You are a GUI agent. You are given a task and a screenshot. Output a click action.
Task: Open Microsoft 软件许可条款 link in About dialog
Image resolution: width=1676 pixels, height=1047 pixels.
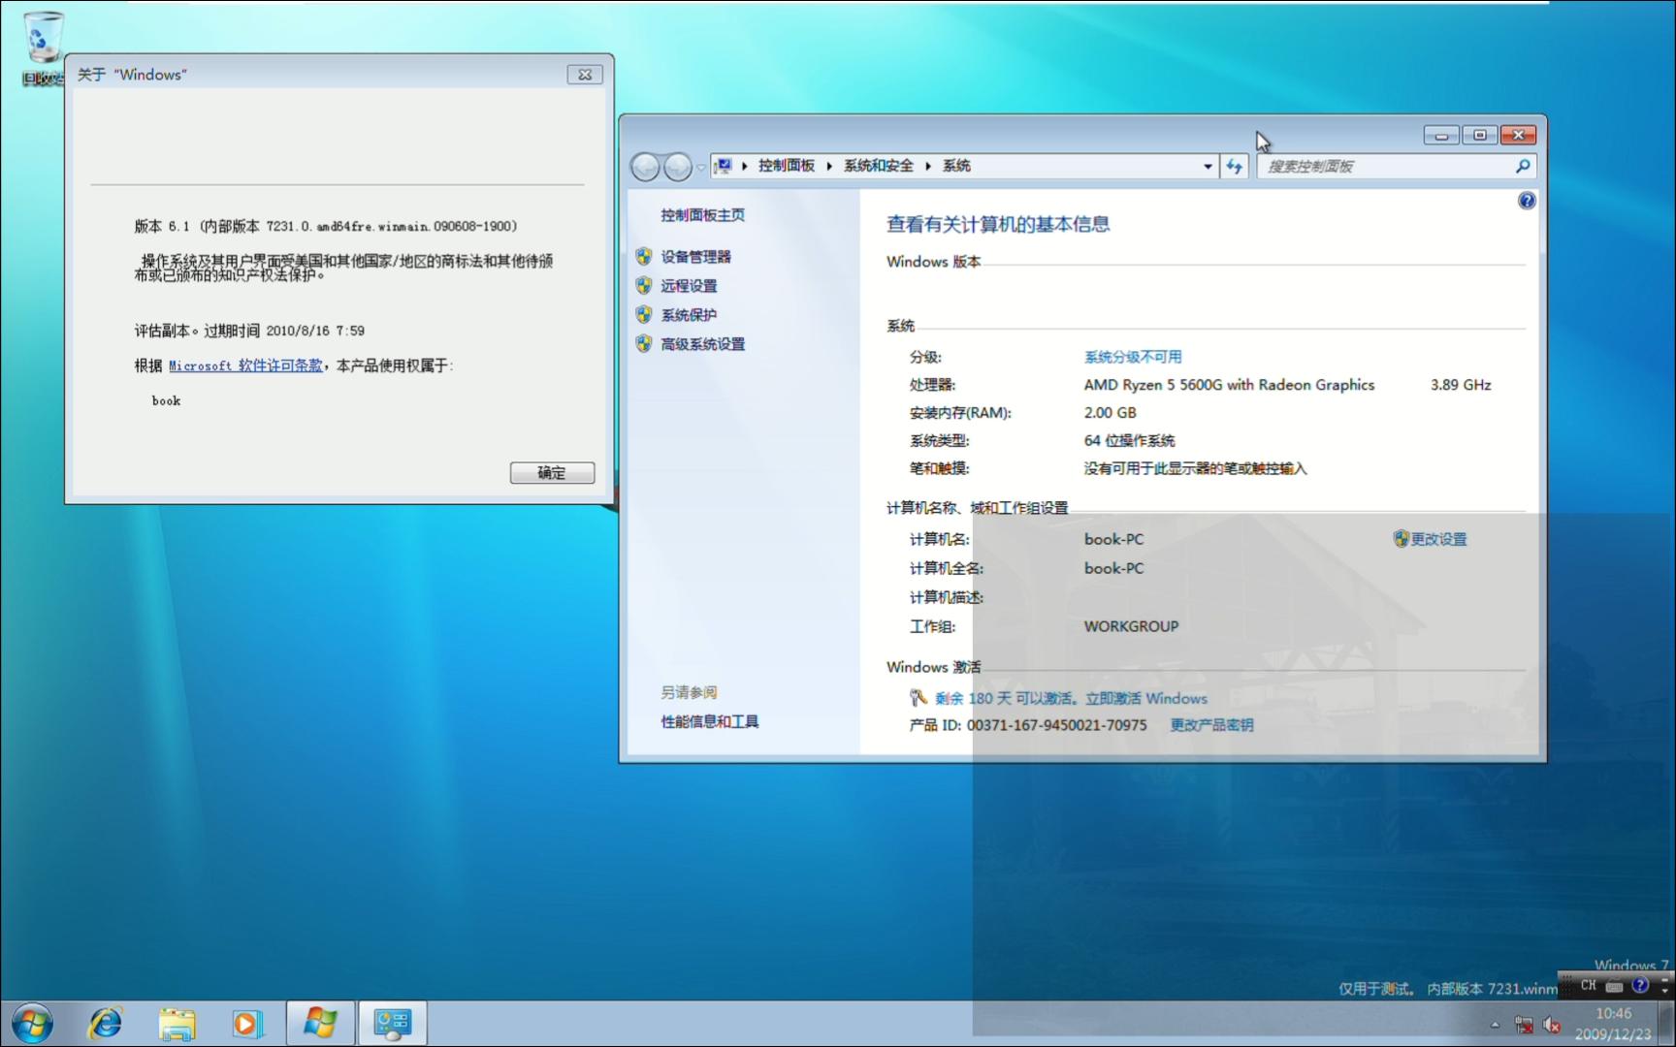coord(245,365)
